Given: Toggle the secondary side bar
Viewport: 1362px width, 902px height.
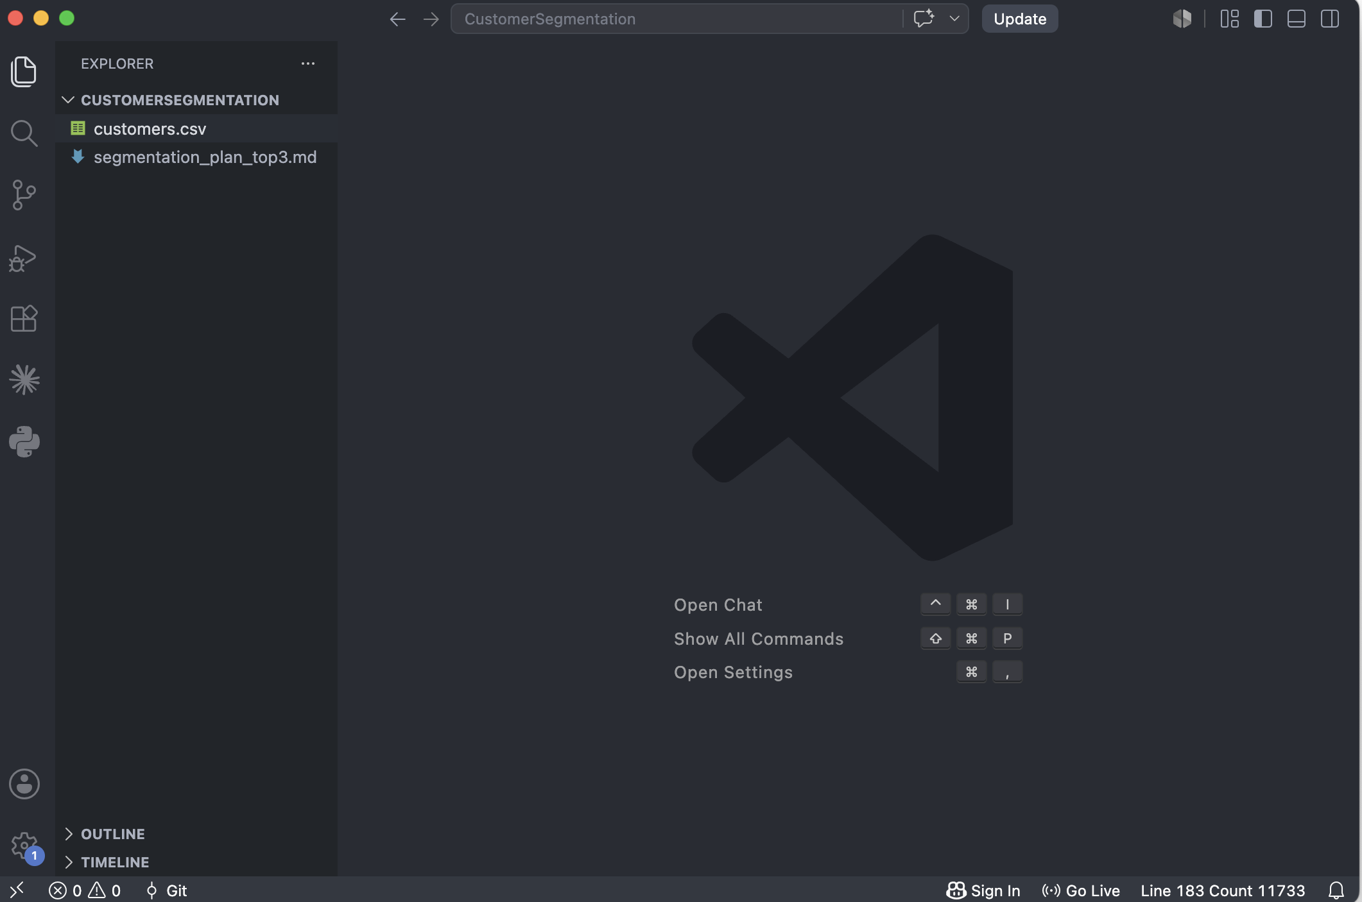Looking at the screenshot, I should click(x=1330, y=19).
